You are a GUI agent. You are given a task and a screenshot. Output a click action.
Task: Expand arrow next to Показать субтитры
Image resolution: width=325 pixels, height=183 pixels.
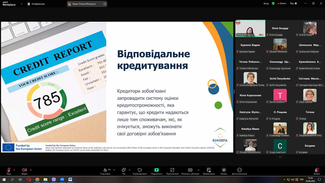[198, 170]
